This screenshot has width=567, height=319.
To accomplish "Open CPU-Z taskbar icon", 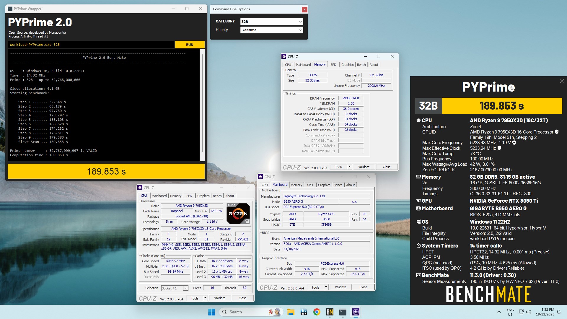I will click(x=356, y=312).
